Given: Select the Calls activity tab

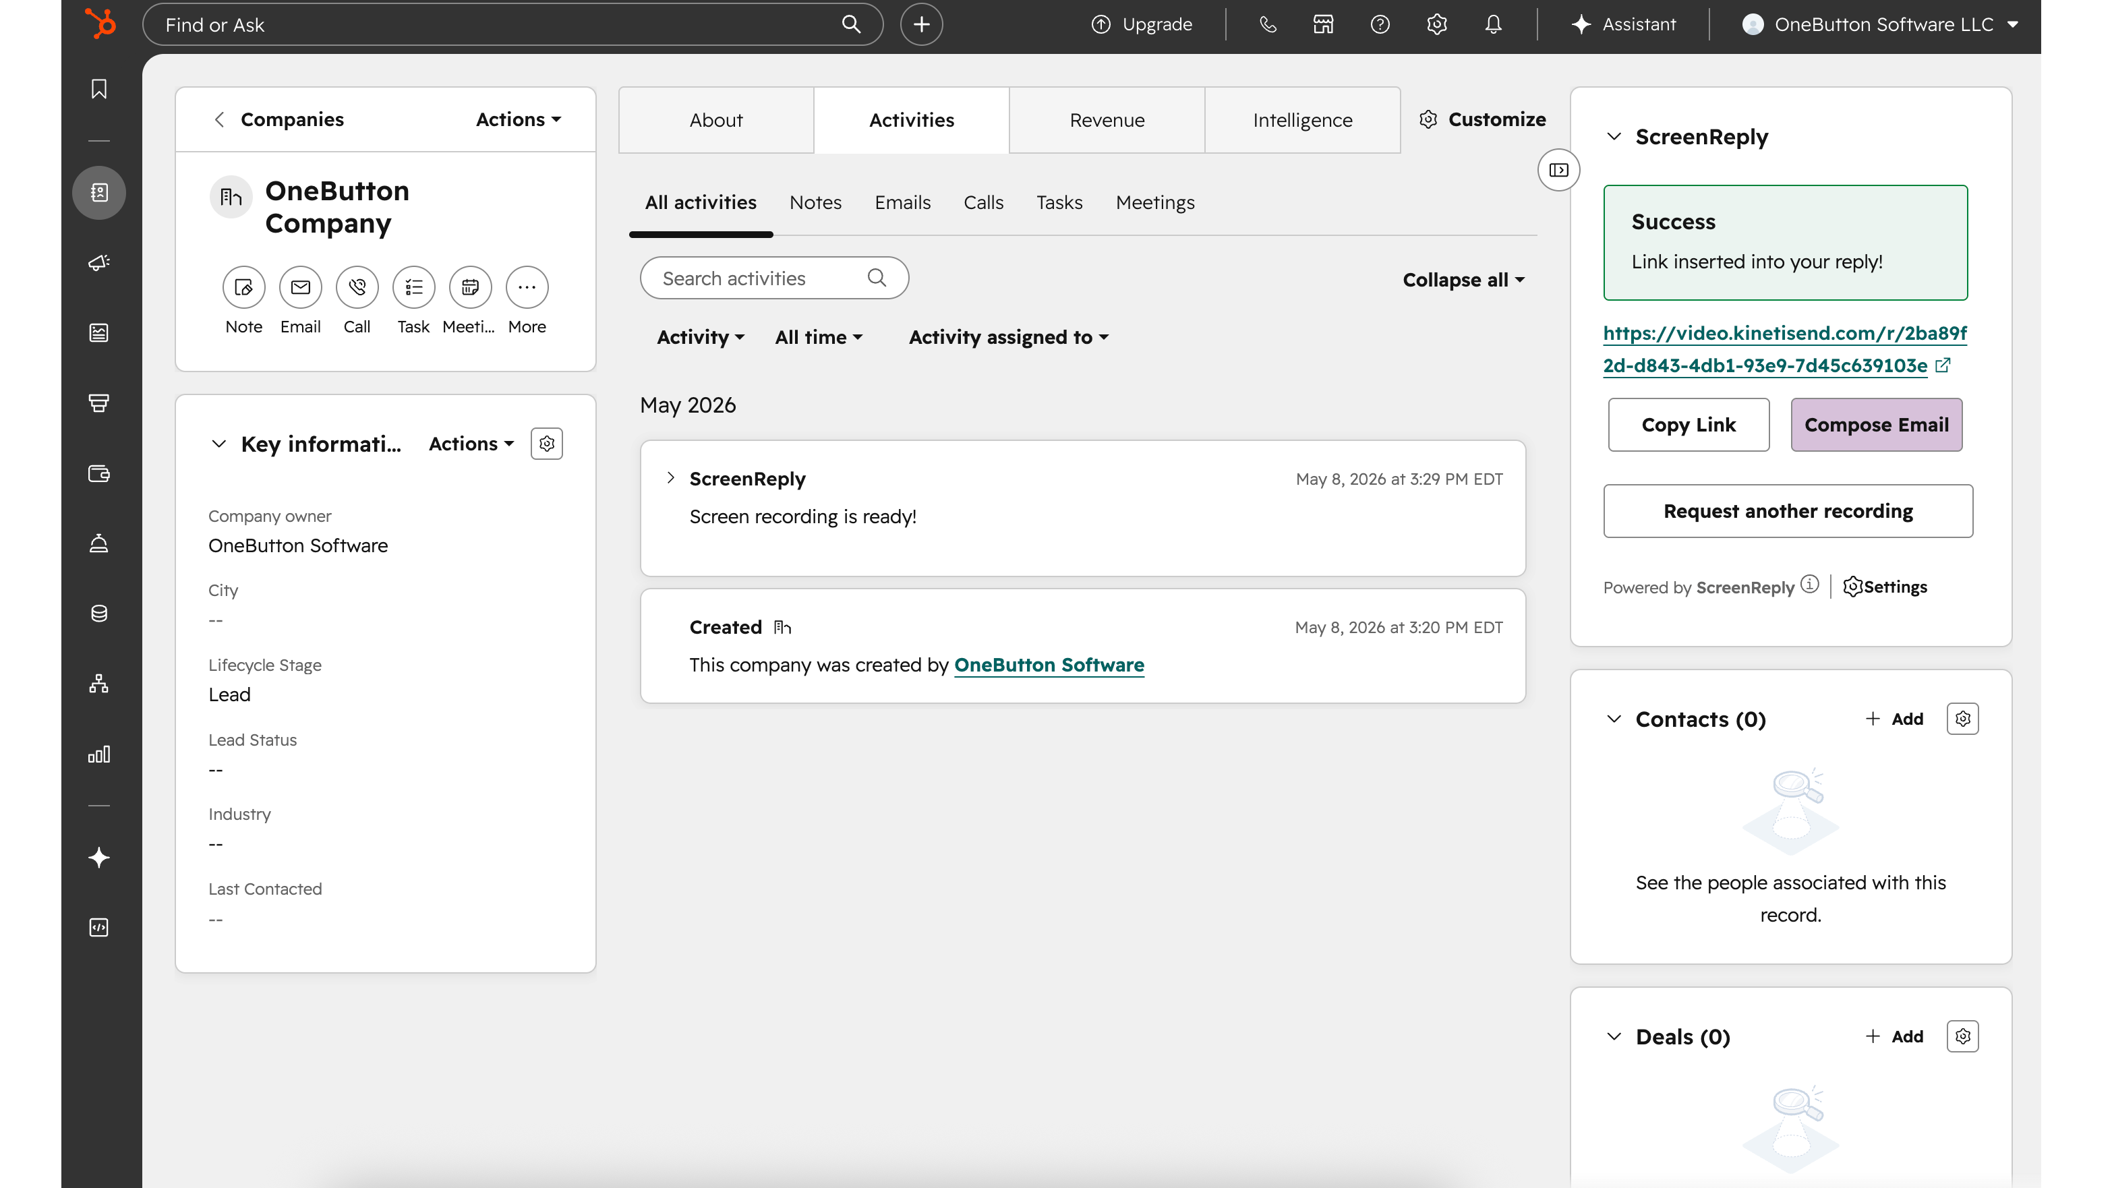Looking at the screenshot, I should pyautogui.click(x=983, y=202).
